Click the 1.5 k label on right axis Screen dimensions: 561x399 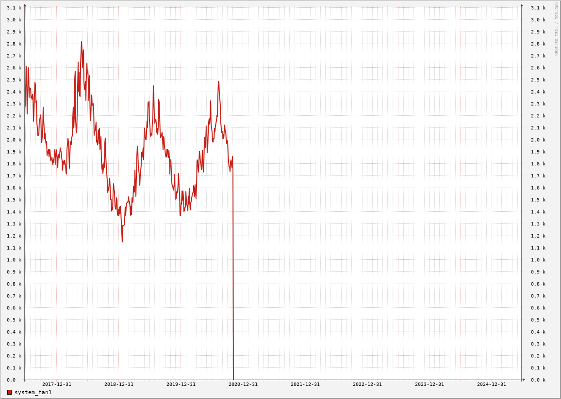pyautogui.click(x=538, y=200)
